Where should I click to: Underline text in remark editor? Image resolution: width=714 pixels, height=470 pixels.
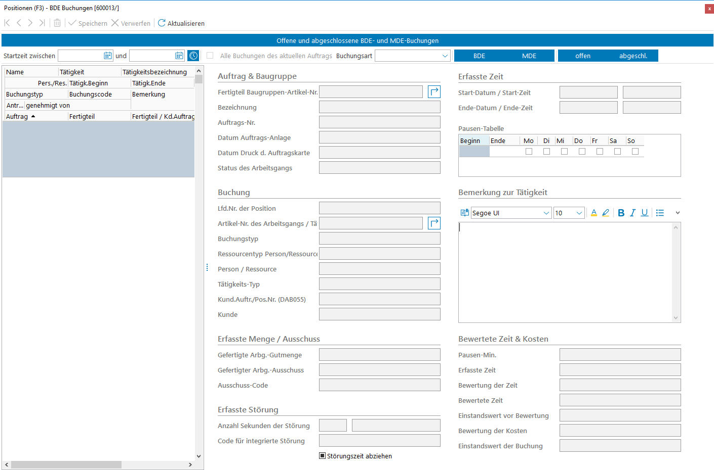[x=644, y=213]
